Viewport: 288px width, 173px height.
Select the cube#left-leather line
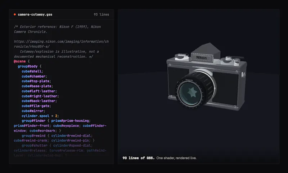[39, 91]
